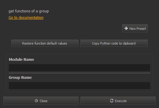Click the 'New Preset' text label
The width and height of the screenshot is (159, 108).
coord(138,29)
